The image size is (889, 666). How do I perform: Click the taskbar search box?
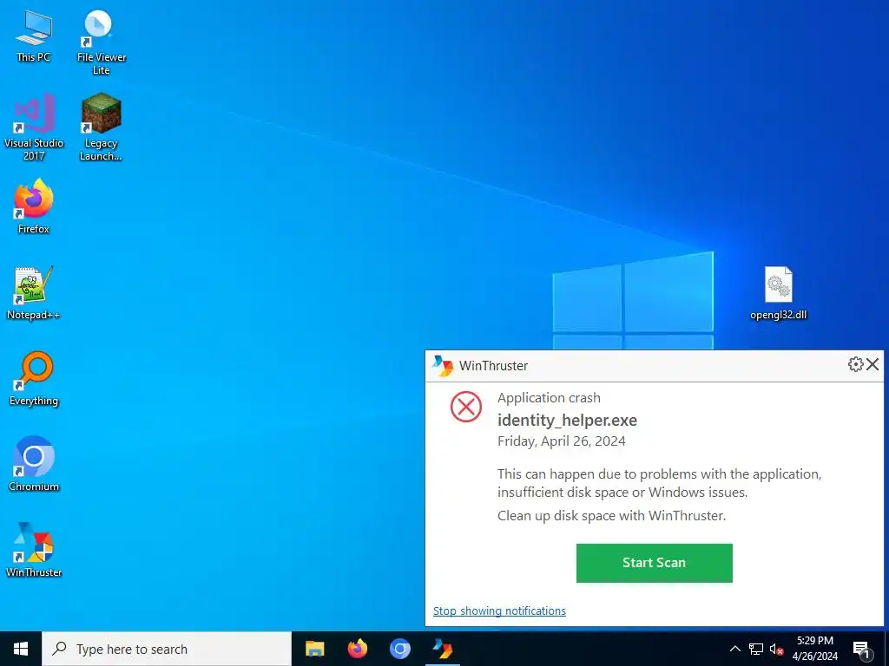[x=167, y=649]
